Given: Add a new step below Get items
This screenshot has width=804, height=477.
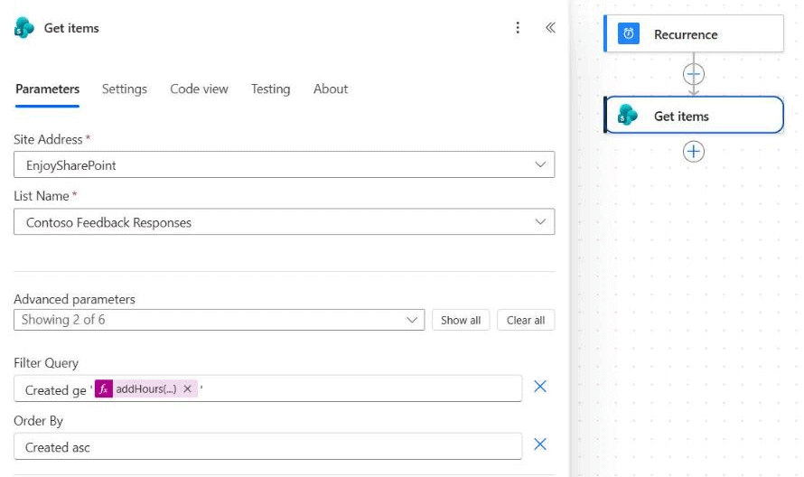Looking at the screenshot, I should pyautogui.click(x=693, y=152).
